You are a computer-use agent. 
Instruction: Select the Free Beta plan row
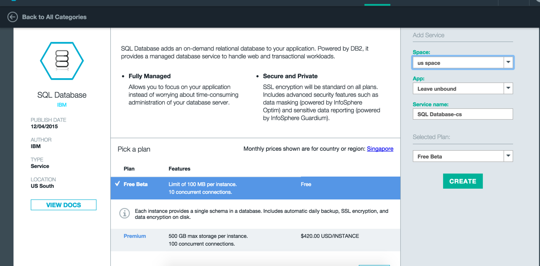tap(256, 188)
